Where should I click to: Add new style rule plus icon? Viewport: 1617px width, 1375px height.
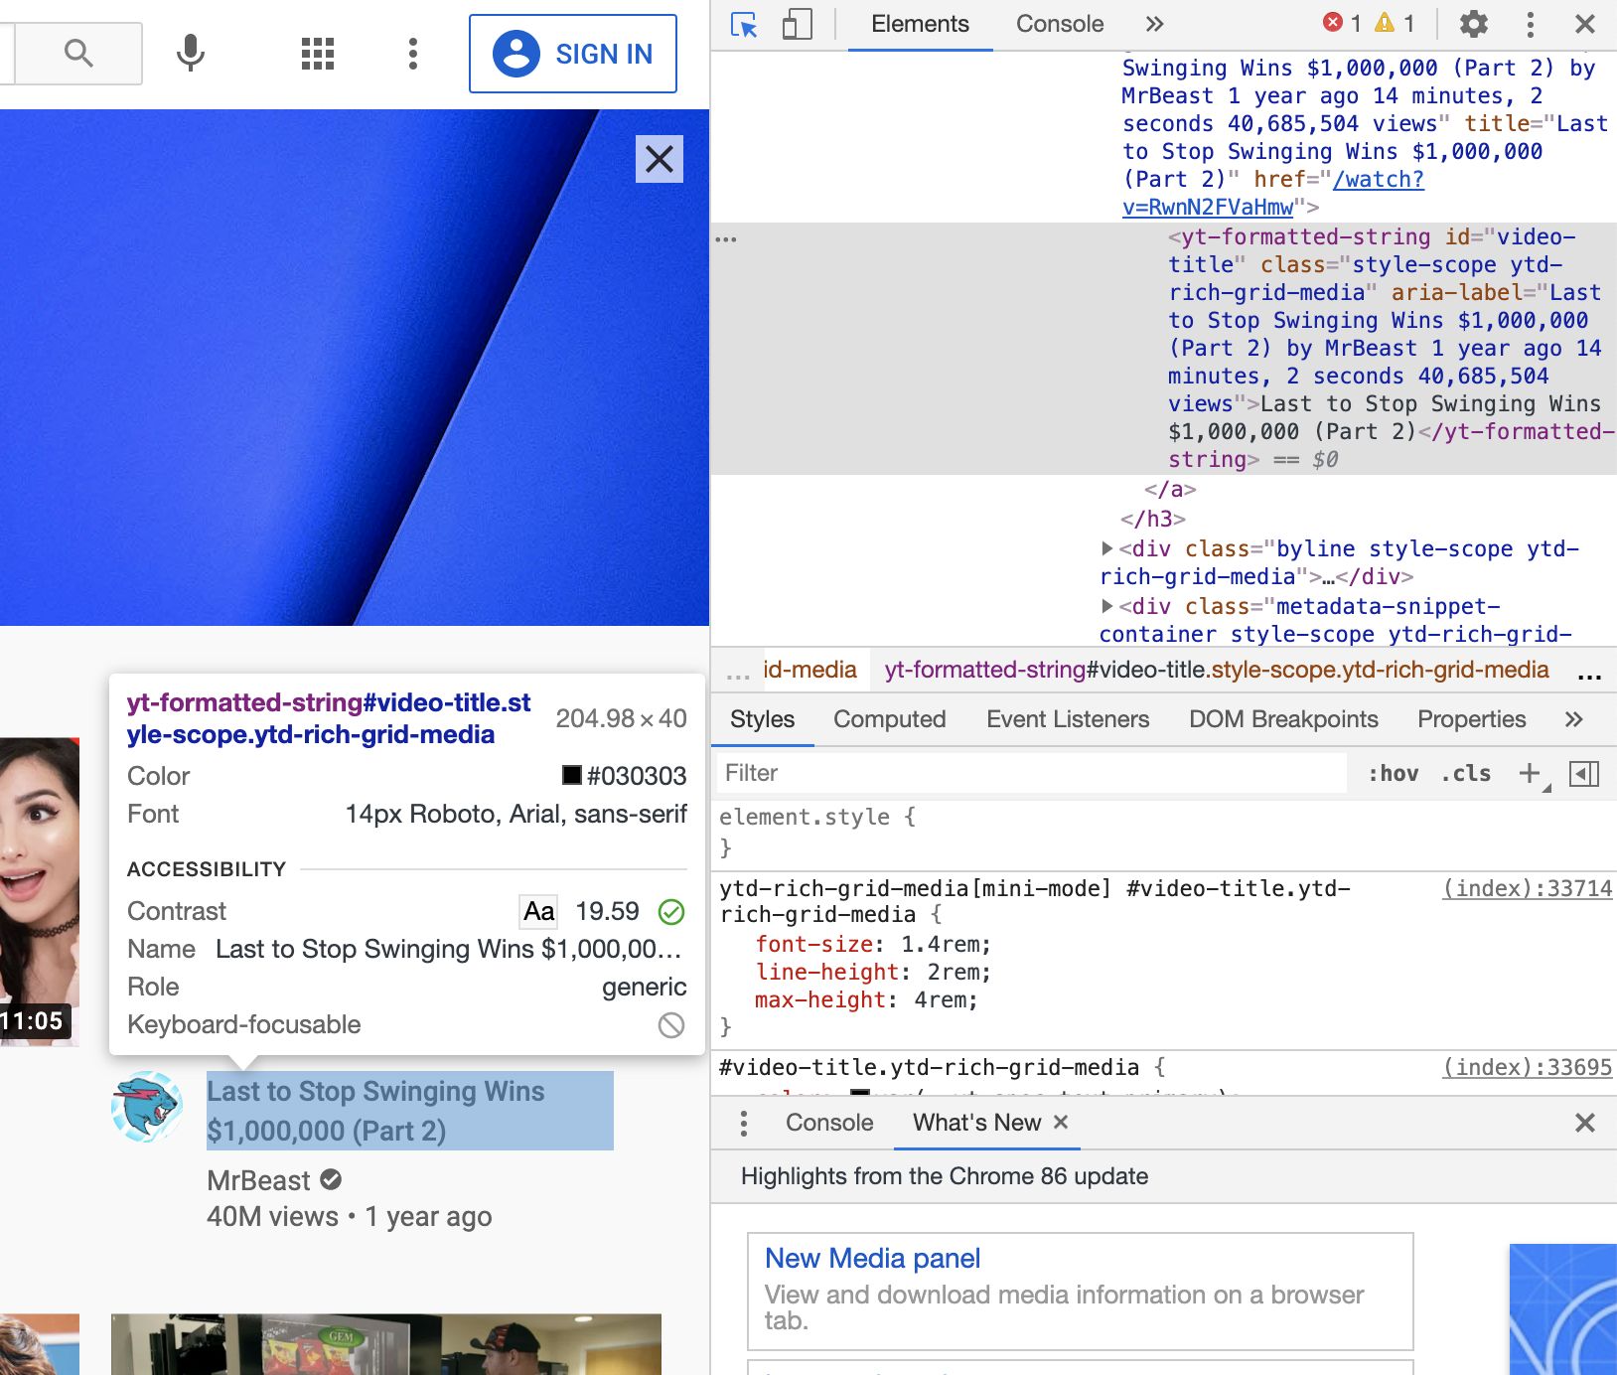1530,773
